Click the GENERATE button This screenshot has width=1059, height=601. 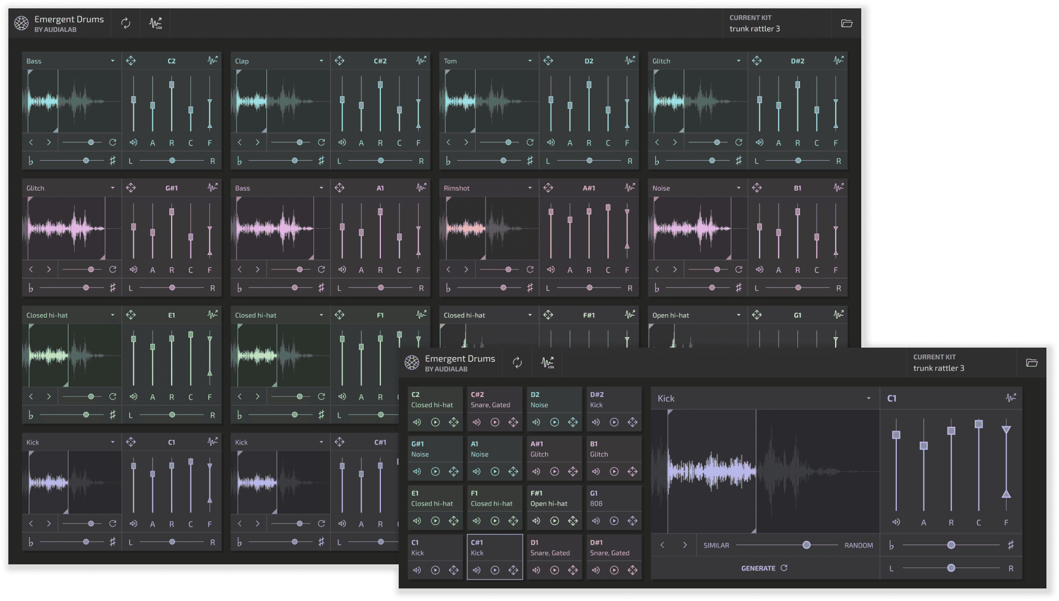758,567
